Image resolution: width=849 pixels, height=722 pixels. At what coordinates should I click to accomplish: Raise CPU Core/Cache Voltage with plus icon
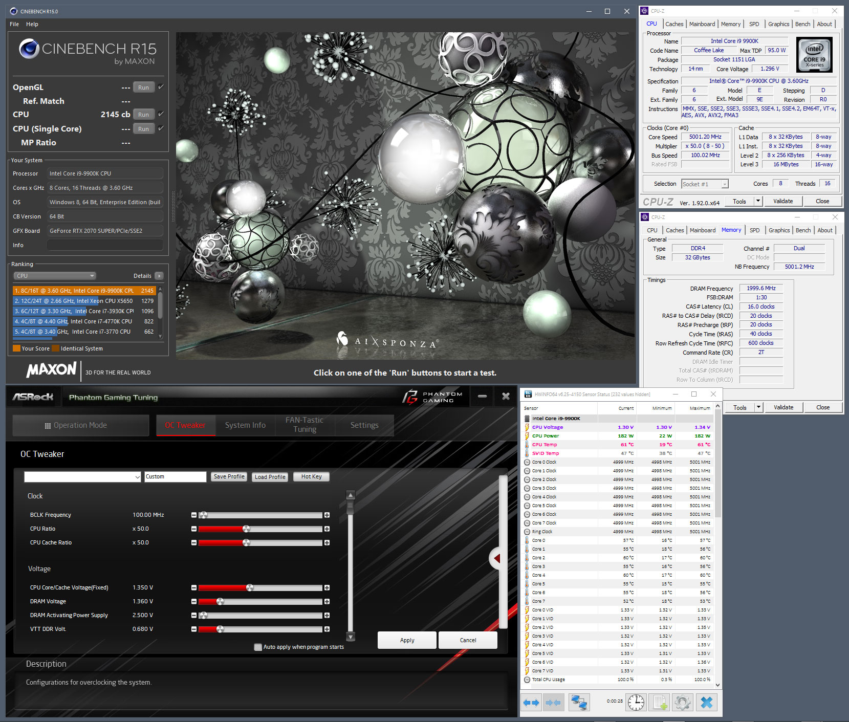click(x=327, y=587)
